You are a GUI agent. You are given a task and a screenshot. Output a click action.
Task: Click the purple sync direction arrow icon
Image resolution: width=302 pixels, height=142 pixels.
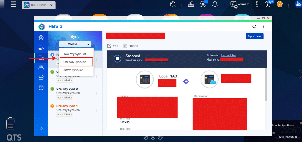186,81
